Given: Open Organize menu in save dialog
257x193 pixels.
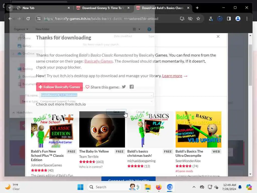Looking at the screenshot, I should (21, 29).
